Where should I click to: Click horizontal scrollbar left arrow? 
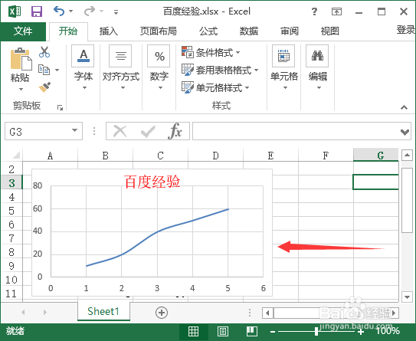[267, 313]
